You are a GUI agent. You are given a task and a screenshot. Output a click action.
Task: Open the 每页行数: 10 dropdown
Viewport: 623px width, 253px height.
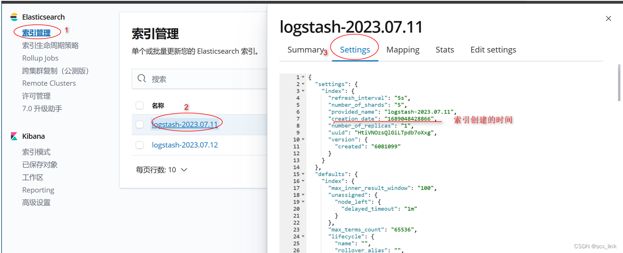[x=162, y=170]
